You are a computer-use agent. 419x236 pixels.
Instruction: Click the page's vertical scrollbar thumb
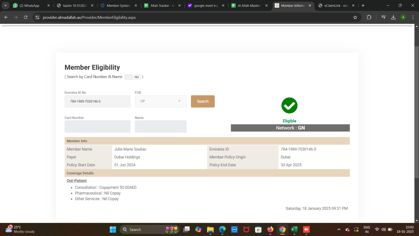pos(417,112)
